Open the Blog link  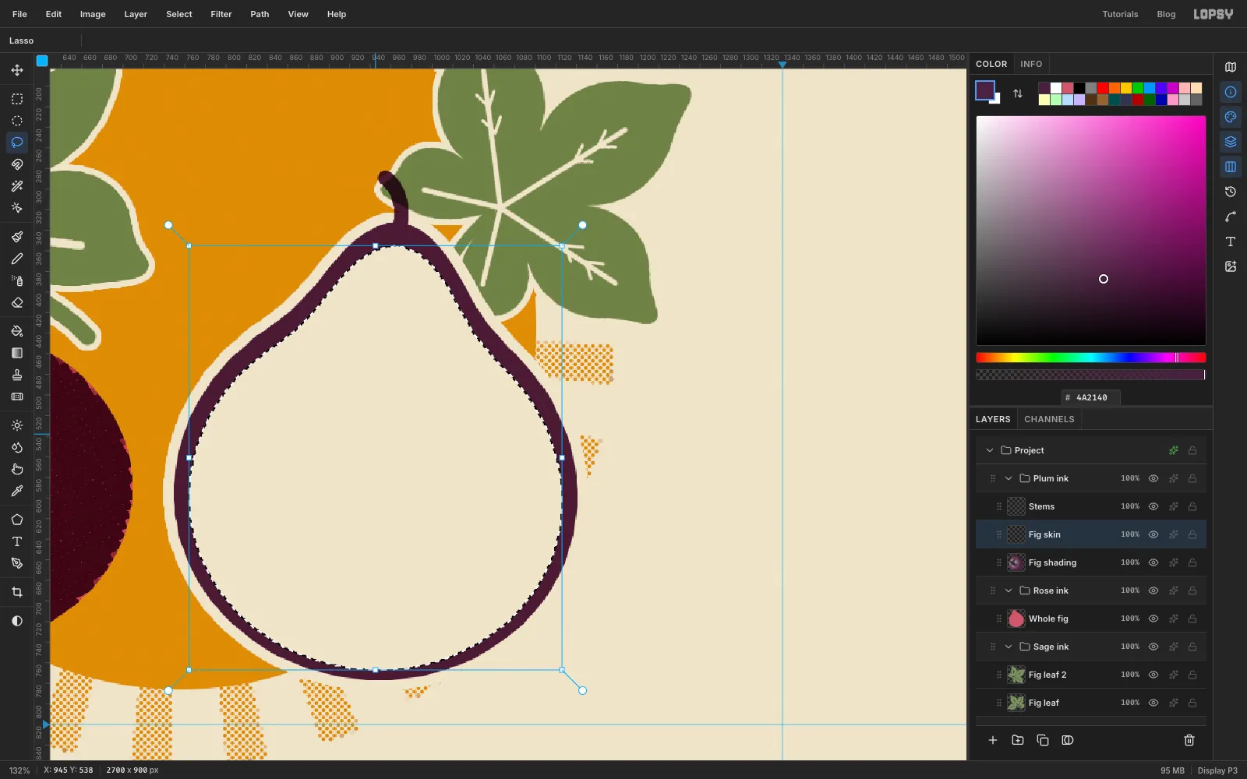tap(1166, 14)
